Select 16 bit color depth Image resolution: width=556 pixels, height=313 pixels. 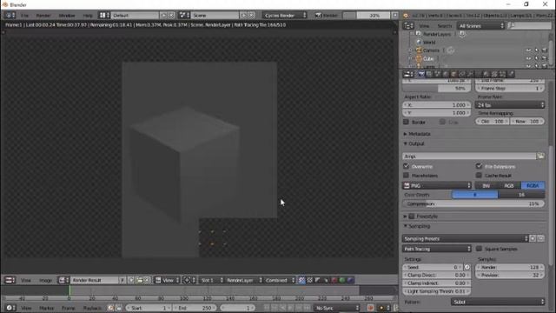pyautogui.click(x=521, y=195)
